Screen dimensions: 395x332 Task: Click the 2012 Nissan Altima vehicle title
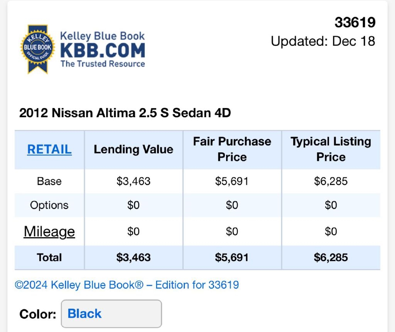pos(125,113)
